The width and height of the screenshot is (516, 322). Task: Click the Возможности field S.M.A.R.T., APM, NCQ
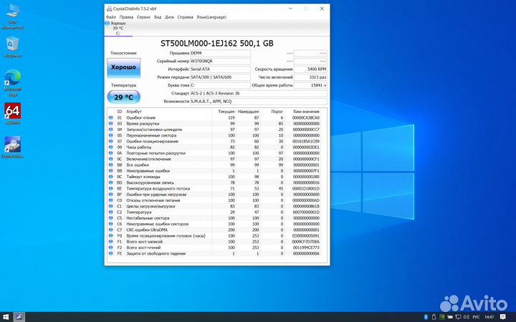(259, 102)
